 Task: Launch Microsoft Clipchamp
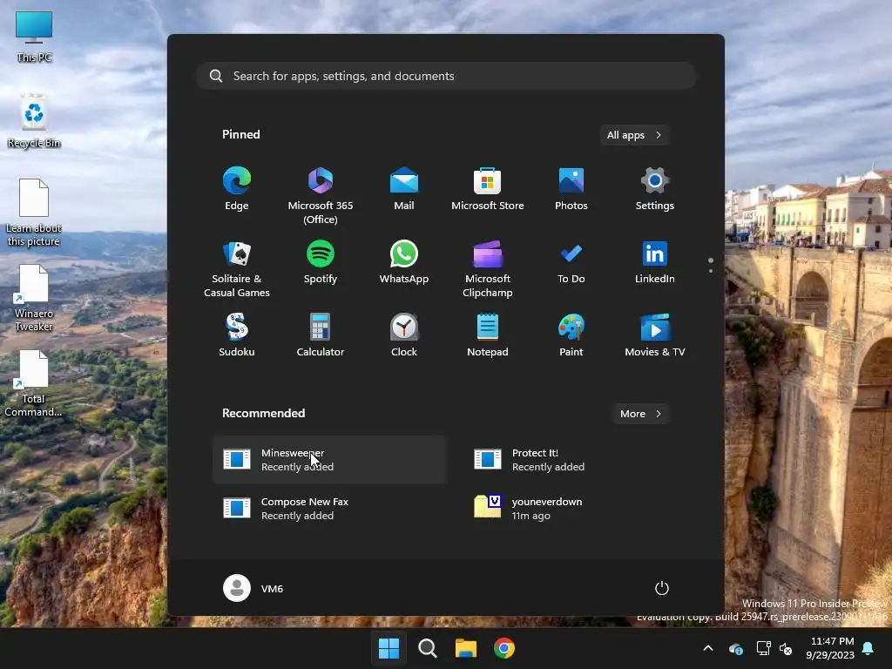coord(488,268)
